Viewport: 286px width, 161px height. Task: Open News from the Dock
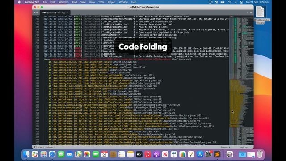click(165, 154)
